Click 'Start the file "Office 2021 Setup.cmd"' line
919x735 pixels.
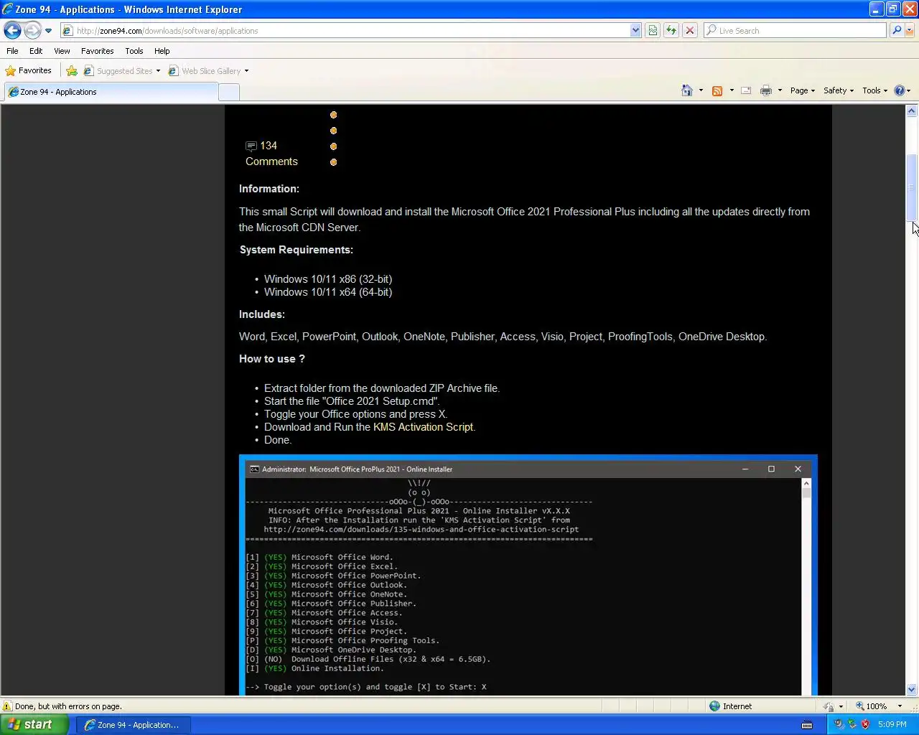pos(352,401)
